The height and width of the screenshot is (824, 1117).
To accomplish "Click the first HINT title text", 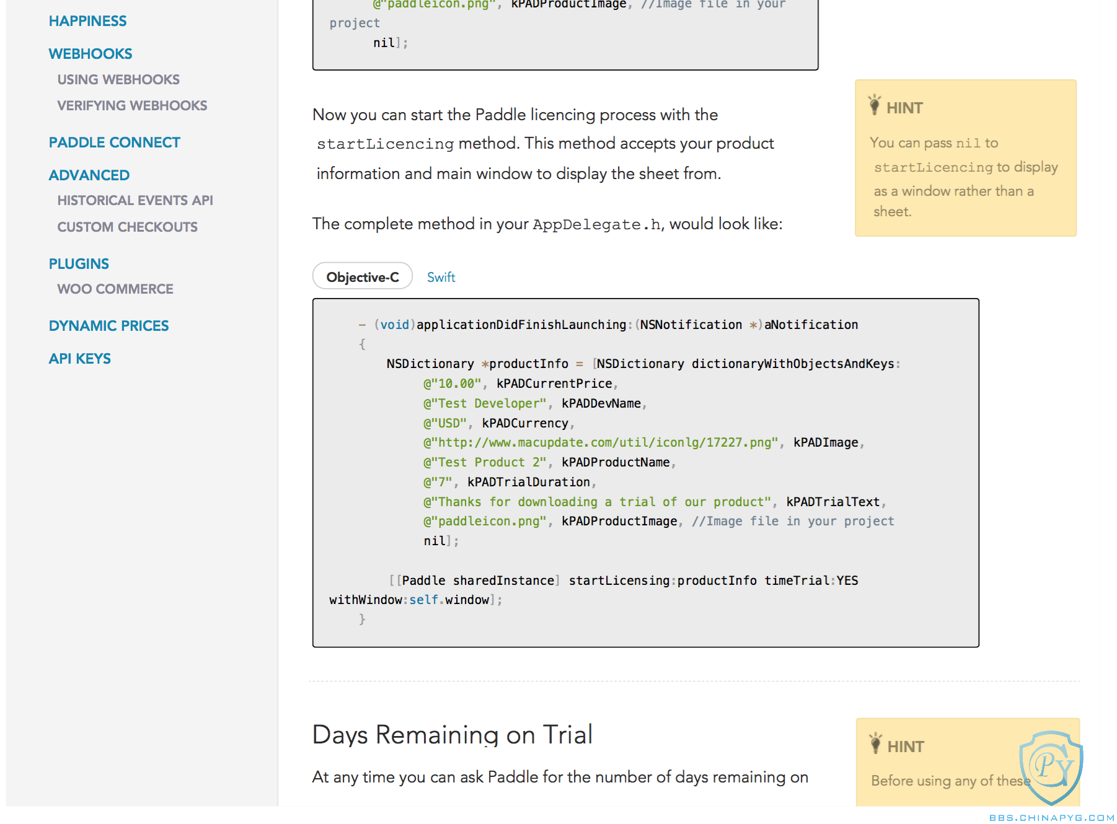I will (x=904, y=108).
